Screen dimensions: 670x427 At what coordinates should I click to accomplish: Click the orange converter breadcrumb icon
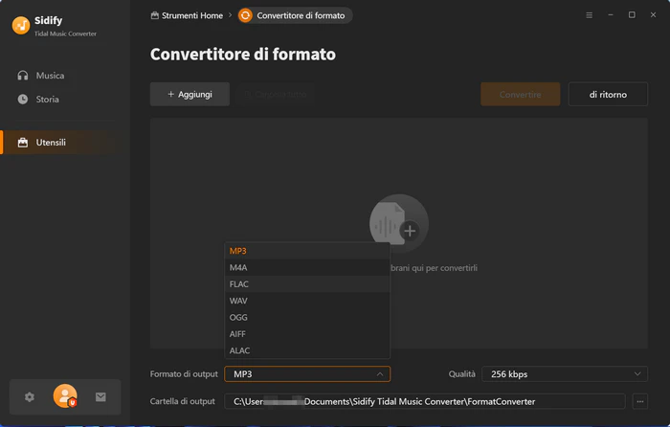click(x=245, y=16)
